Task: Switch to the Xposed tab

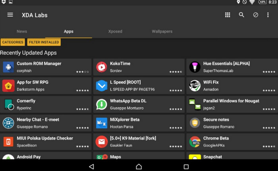Action: [115, 31]
